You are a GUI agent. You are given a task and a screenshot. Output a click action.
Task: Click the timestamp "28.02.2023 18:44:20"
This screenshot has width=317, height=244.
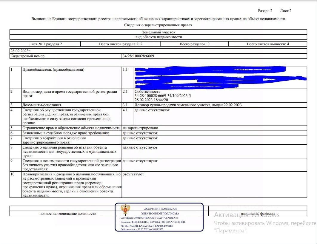tap(151, 100)
